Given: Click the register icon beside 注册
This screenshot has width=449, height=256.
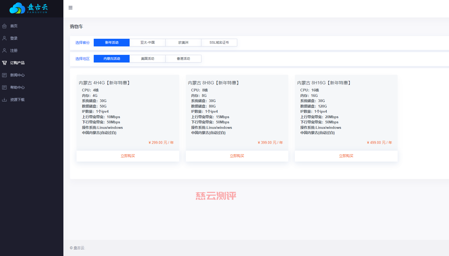Looking at the screenshot, I should (x=4, y=50).
